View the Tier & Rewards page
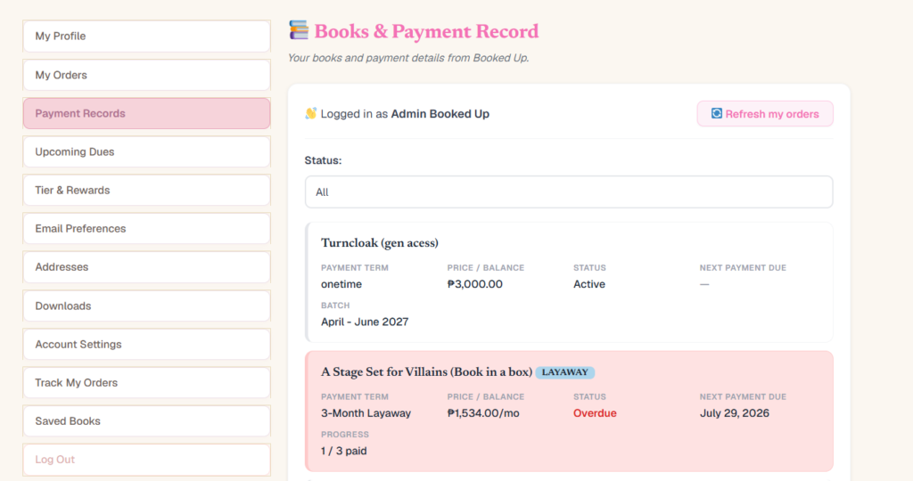The image size is (913, 481). 147,191
